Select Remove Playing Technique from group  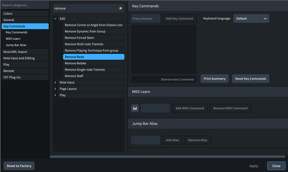coord(94,50)
